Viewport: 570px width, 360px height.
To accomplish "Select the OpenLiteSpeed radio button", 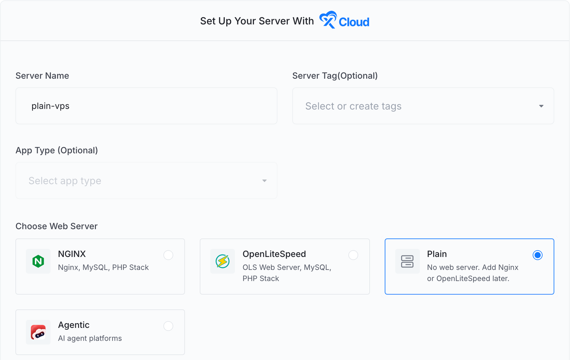I will point(353,255).
